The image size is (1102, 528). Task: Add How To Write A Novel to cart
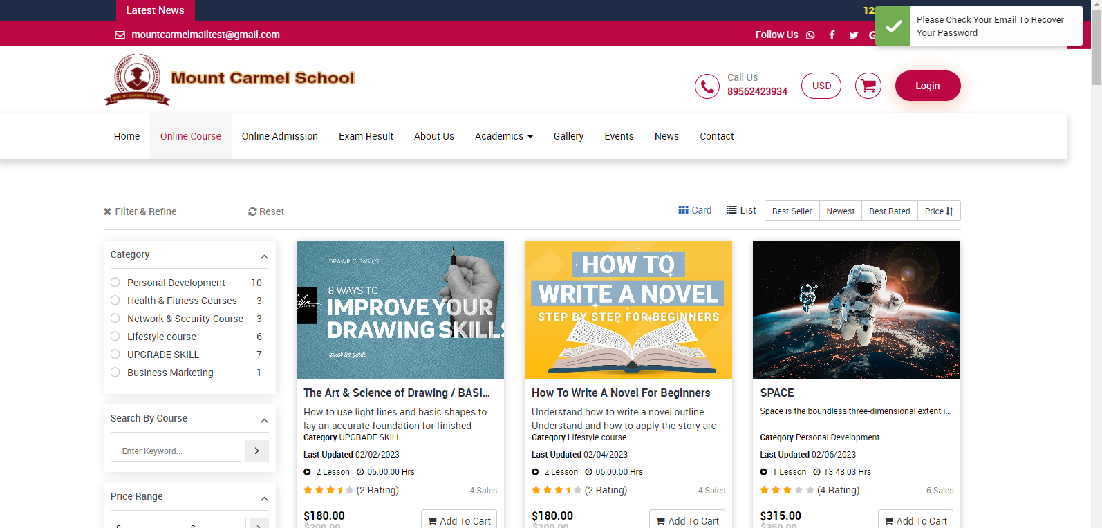pos(687,520)
